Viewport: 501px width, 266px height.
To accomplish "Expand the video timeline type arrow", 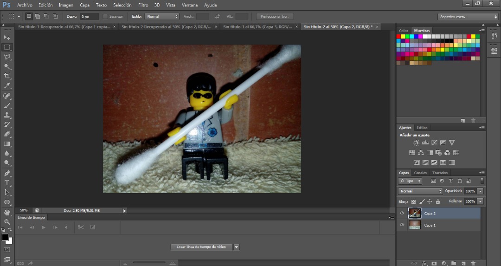I will (237, 247).
